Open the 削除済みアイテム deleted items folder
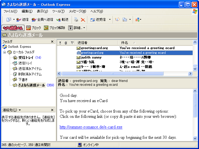 [30, 74]
